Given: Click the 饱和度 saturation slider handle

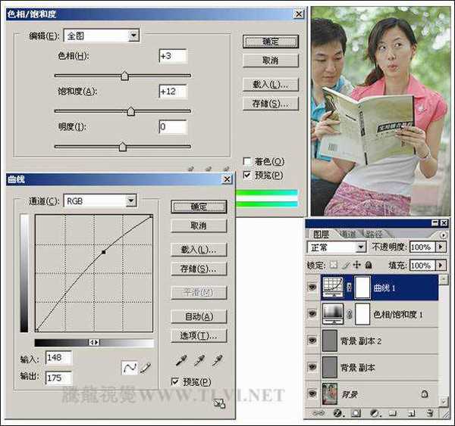Looking at the screenshot, I should [x=130, y=111].
